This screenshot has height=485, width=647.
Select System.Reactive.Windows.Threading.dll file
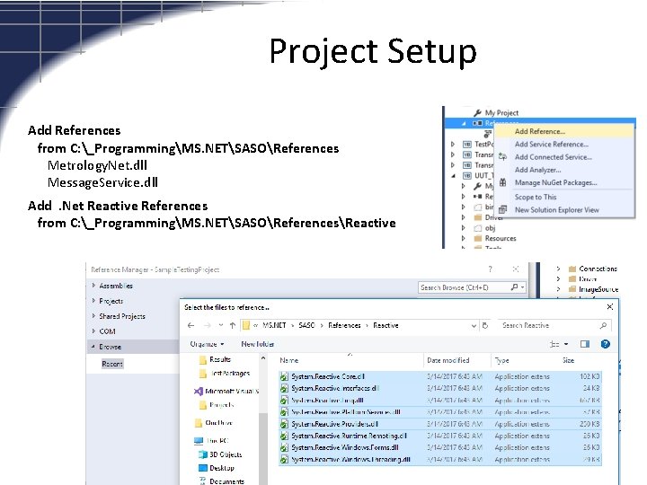[440, 460]
